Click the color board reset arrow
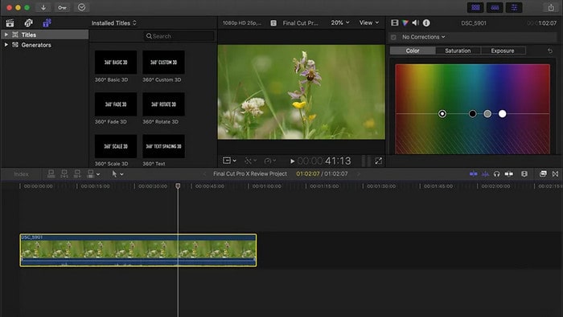Viewport: 563px width, 317px height. tap(549, 51)
